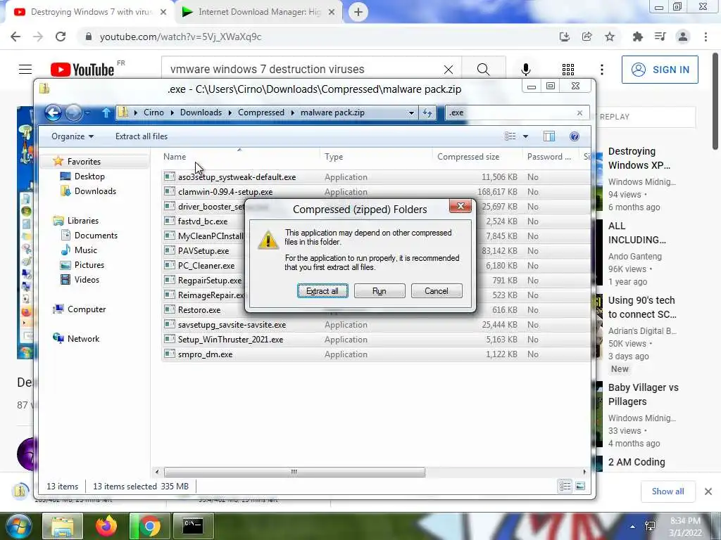Switch to details view icon in status bar
The image size is (721, 540).
point(565,486)
